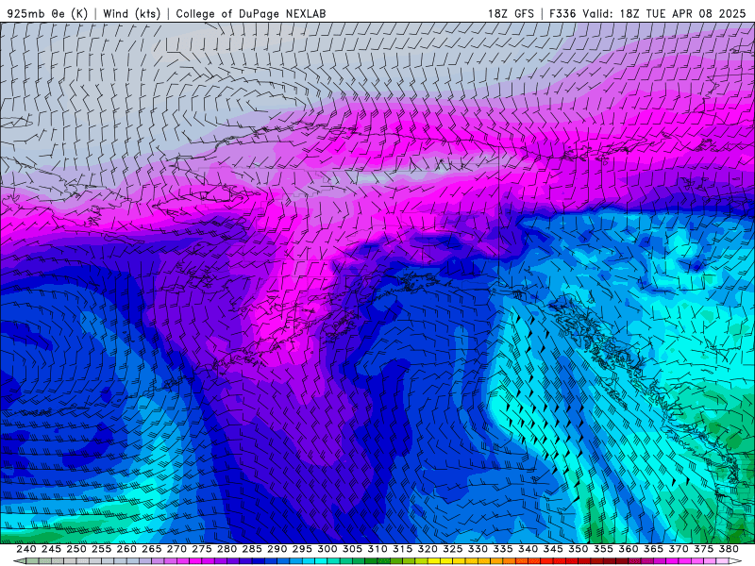The image size is (755, 566).
Task: Select the 370 value on the color scale
Action: [678, 549]
